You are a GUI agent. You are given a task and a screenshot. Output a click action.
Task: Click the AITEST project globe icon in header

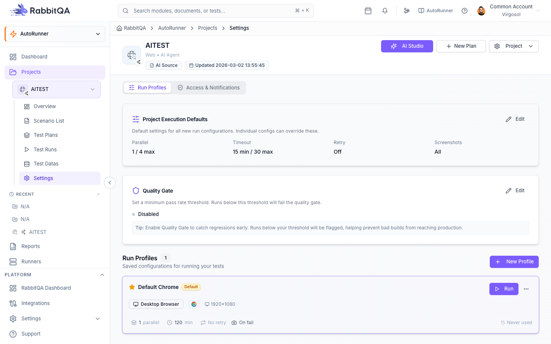pyautogui.click(x=132, y=55)
